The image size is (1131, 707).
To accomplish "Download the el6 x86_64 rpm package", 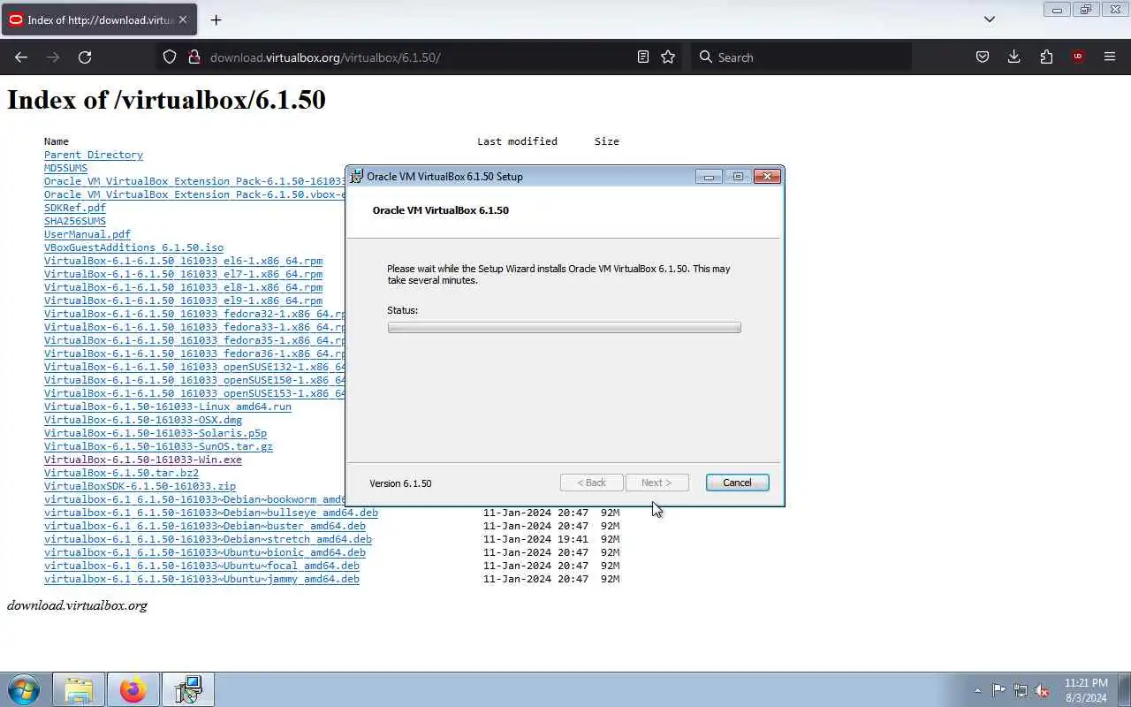I will tap(183, 261).
